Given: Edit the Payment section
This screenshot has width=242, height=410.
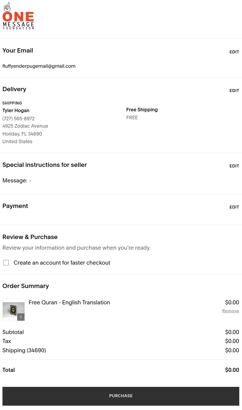Looking at the screenshot, I should 234,207.
